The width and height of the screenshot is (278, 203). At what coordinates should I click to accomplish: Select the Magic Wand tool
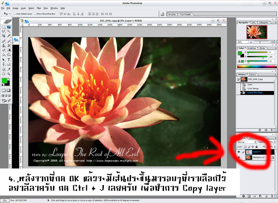pyautogui.click(x=9, y=31)
